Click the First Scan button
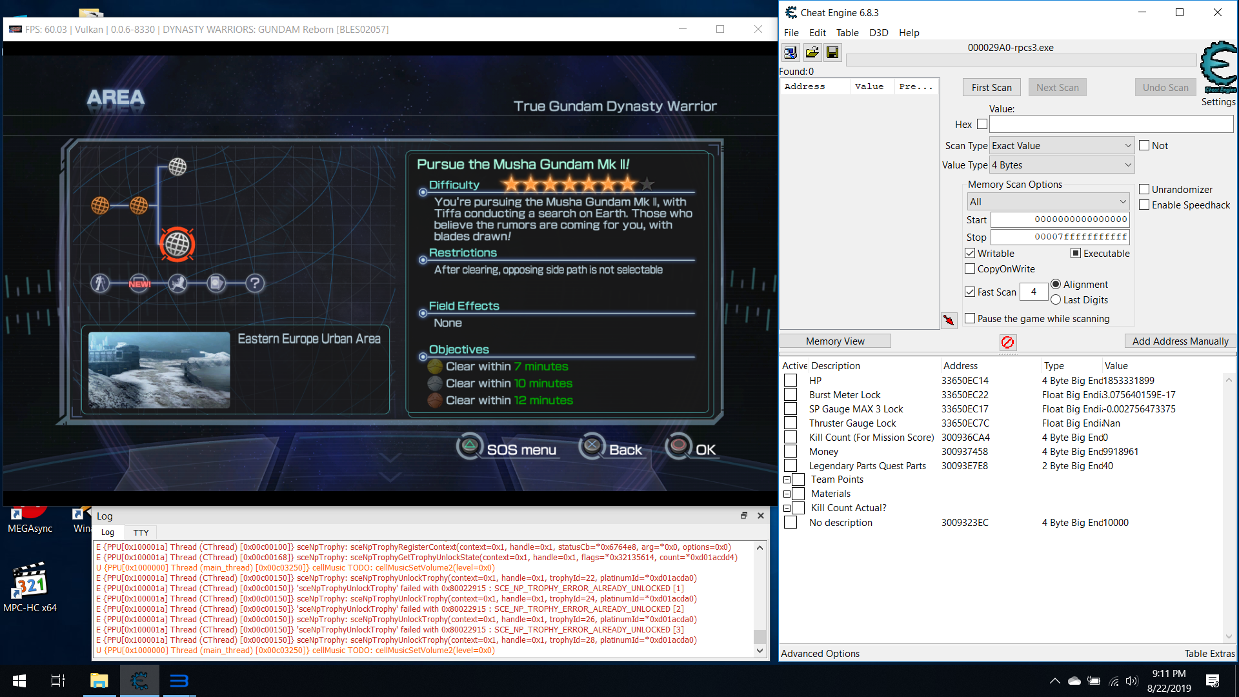 991,88
